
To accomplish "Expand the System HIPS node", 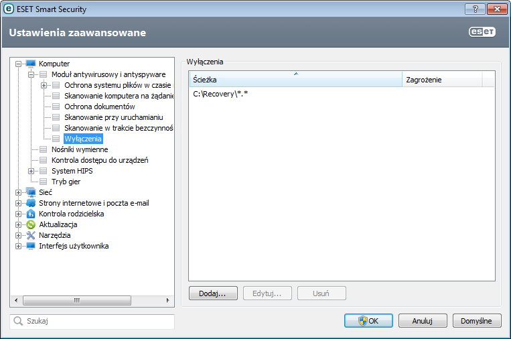I will click(31, 171).
